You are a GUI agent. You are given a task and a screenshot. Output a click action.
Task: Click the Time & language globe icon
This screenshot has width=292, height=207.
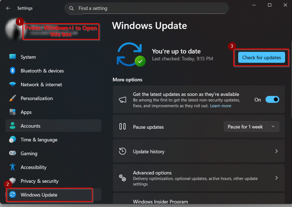13,140
